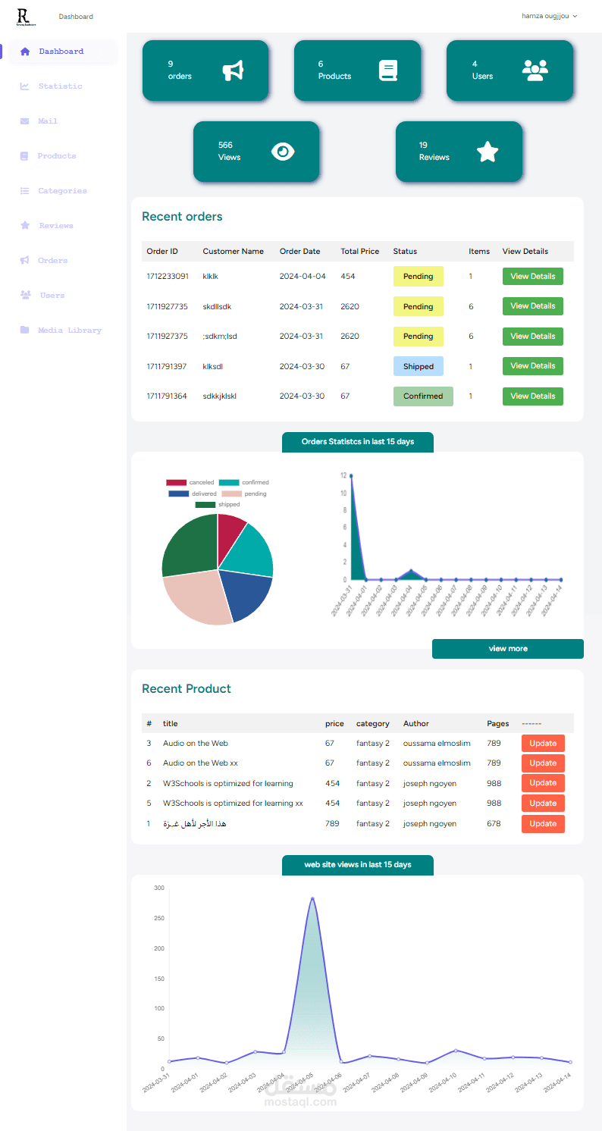View details for order 1711927375

(x=533, y=337)
